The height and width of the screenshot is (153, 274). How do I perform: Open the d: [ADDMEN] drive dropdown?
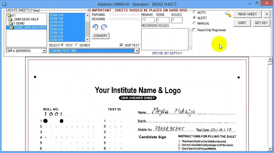pos(44,51)
